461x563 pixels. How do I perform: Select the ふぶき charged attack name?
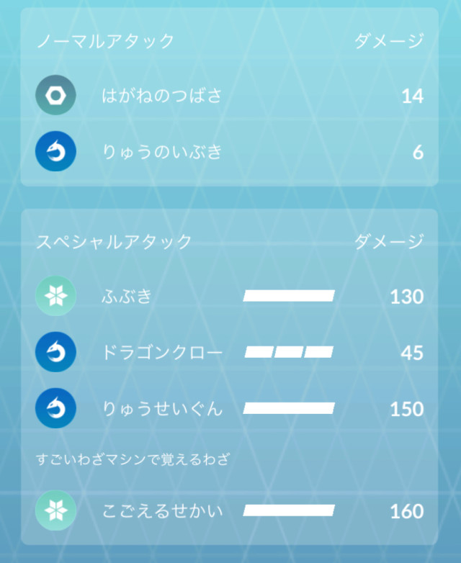[x=127, y=296]
